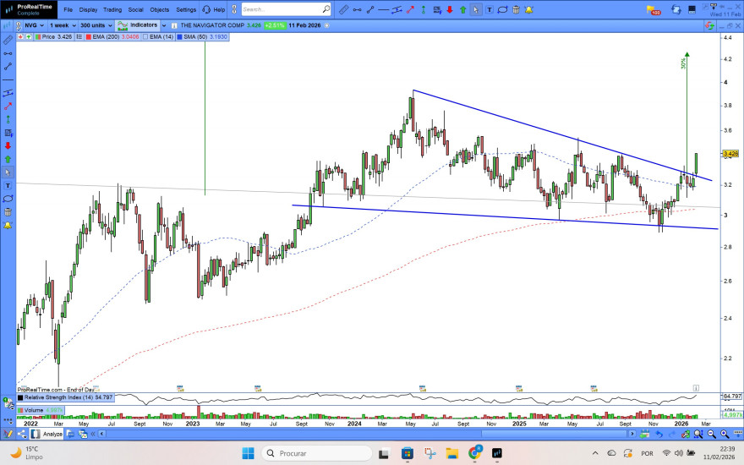Open the Trading menu
The width and height of the screenshot is (744, 465).
[112, 10]
